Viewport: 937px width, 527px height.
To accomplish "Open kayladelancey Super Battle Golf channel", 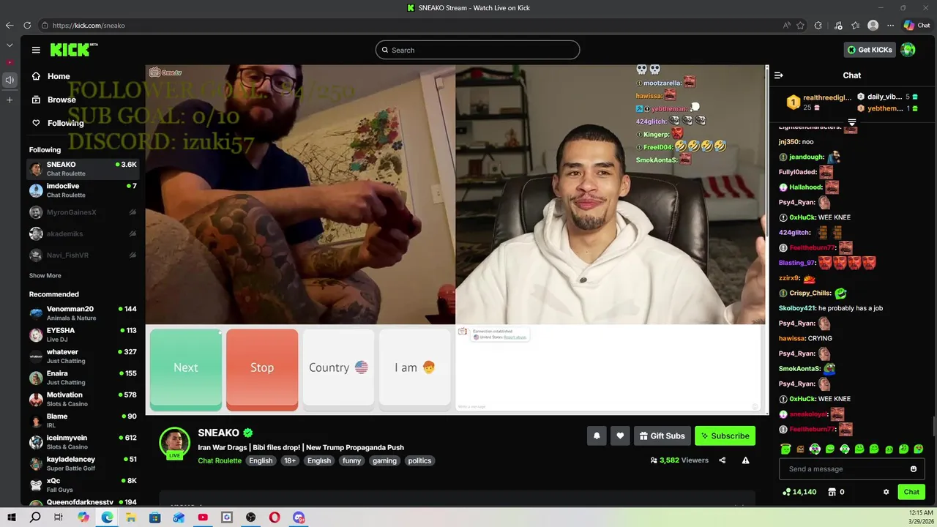I will click(83, 463).
